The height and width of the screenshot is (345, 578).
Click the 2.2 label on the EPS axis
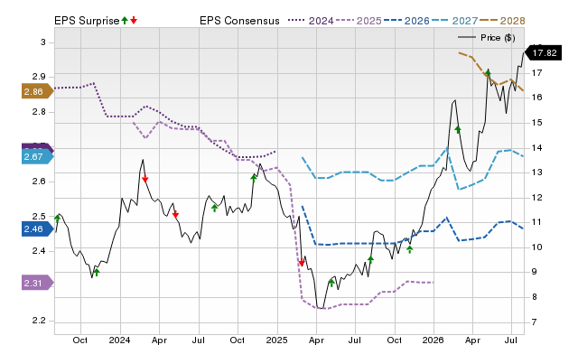[39, 321]
